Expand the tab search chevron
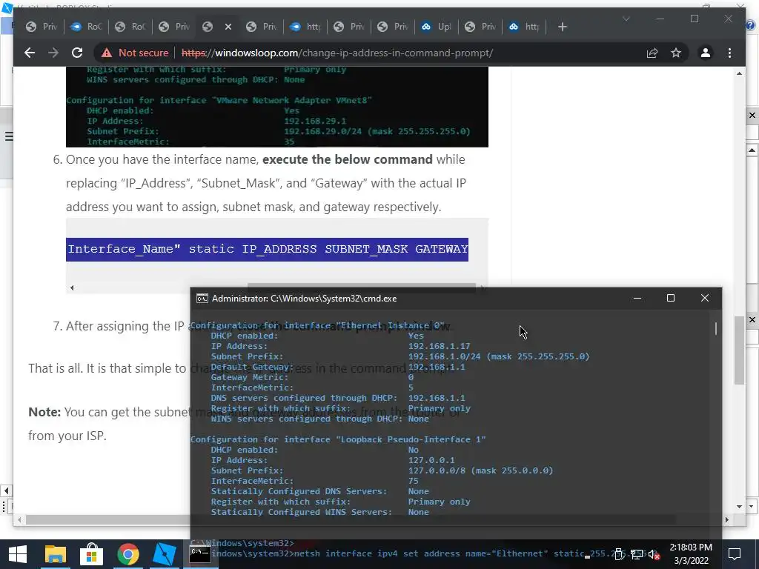The height and width of the screenshot is (569, 759). (x=626, y=19)
